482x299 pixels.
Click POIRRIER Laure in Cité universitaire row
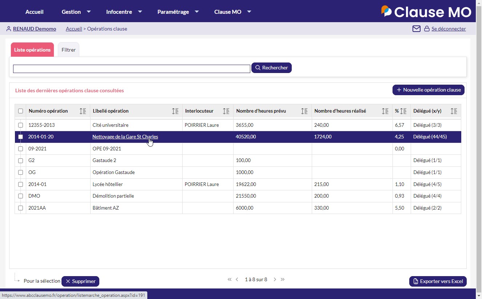[x=208, y=125]
